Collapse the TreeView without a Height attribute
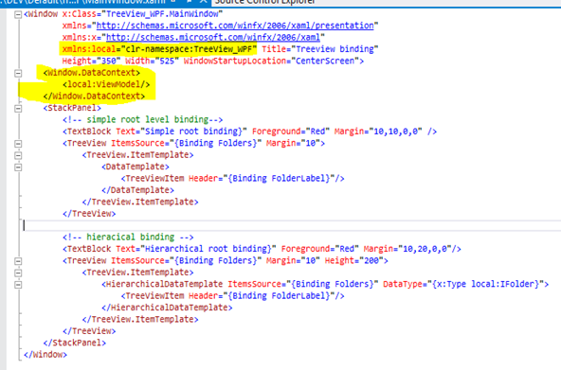Image resolution: width=561 pixels, height=370 pixels. [x=18, y=144]
